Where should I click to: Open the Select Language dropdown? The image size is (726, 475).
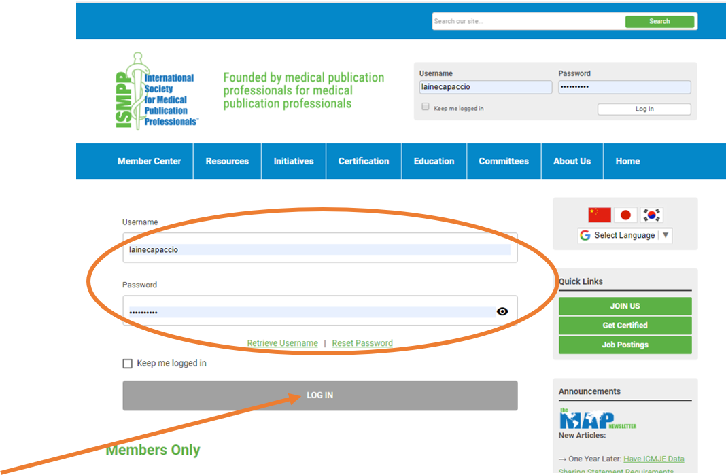[625, 235]
